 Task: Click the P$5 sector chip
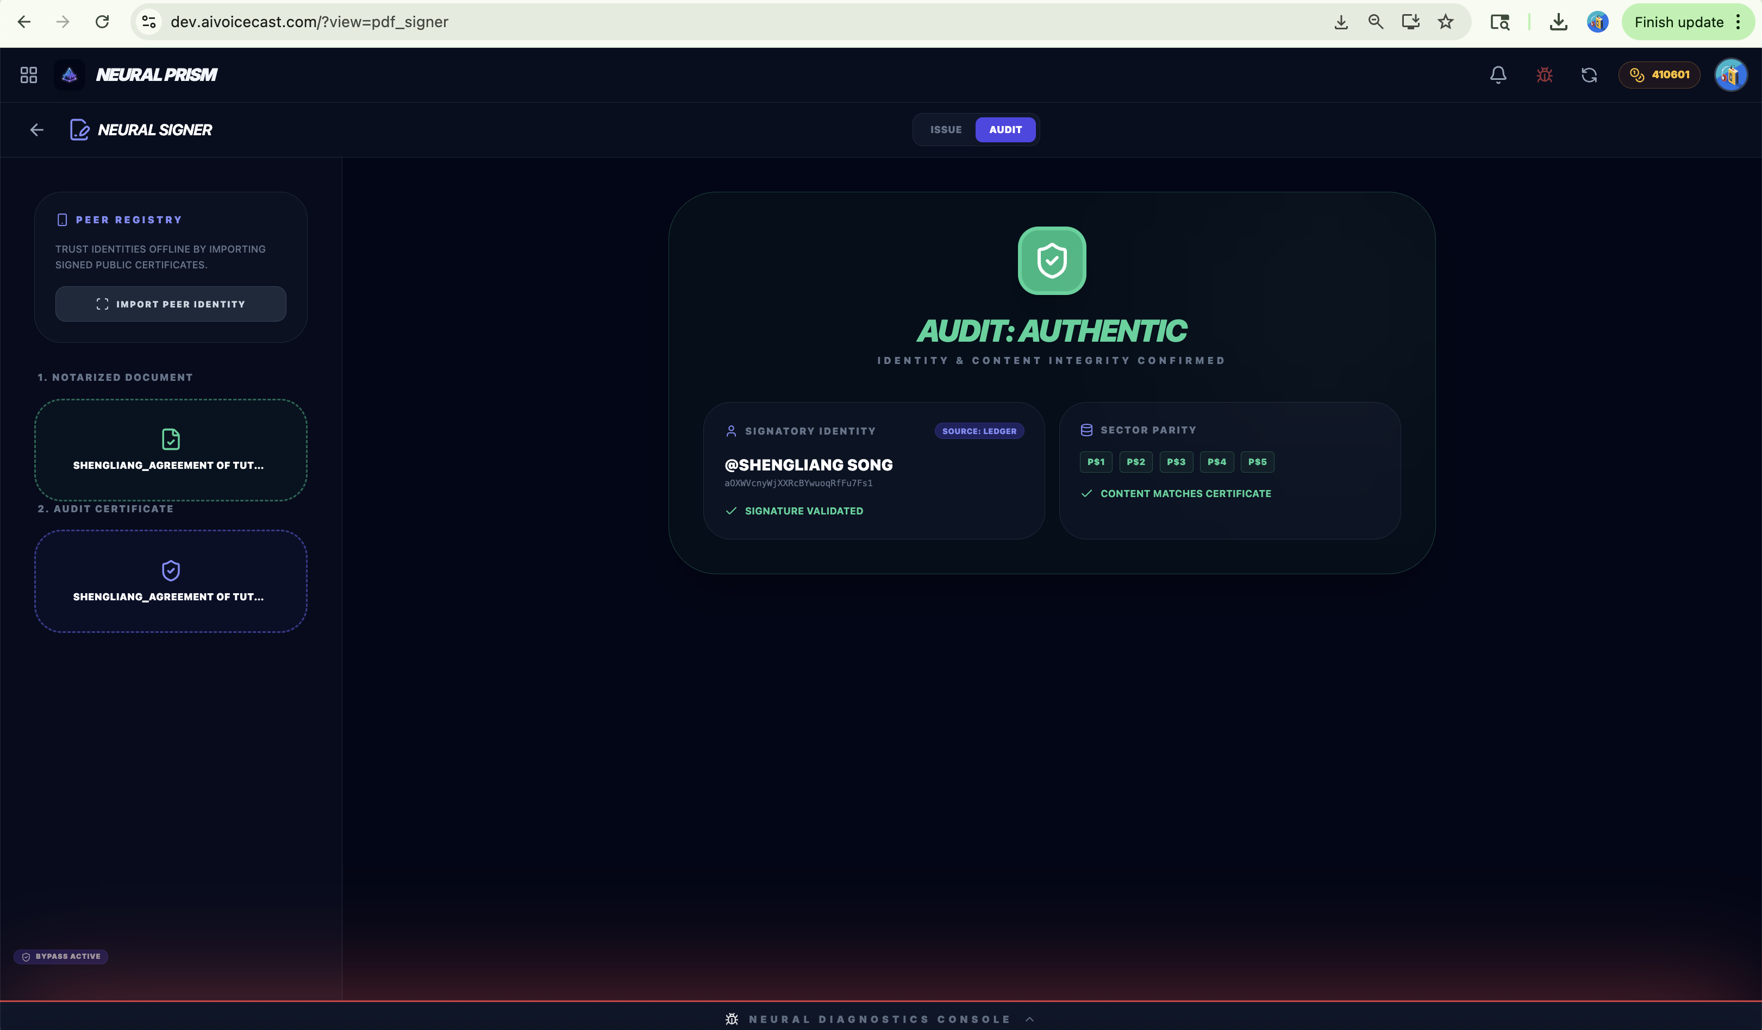point(1257,462)
